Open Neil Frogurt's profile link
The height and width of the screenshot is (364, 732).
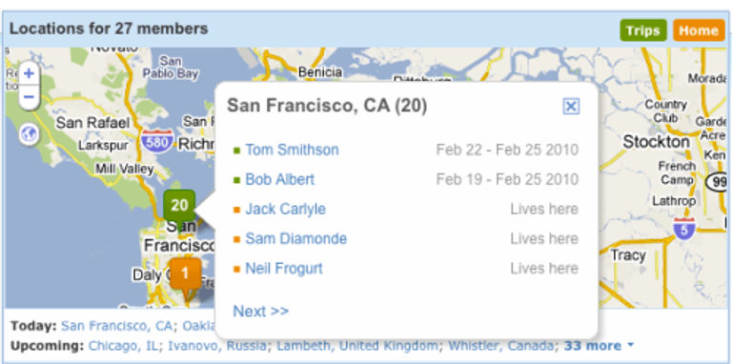284,269
